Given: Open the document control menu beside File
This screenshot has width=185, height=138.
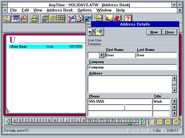Looking at the screenshot, I should (5, 10).
